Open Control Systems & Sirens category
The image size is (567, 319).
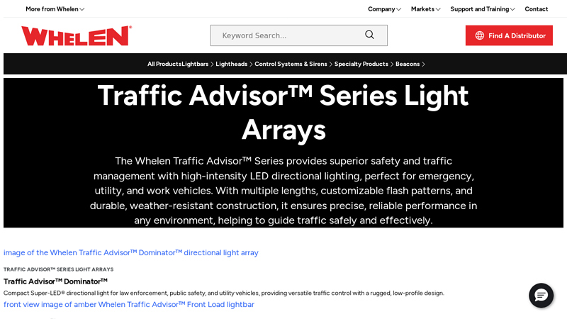pyautogui.click(x=291, y=64)
